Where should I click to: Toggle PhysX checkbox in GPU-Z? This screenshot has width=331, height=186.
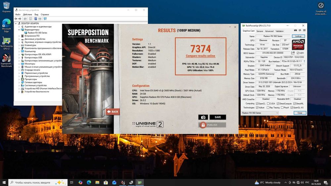(x=282, y=108)
